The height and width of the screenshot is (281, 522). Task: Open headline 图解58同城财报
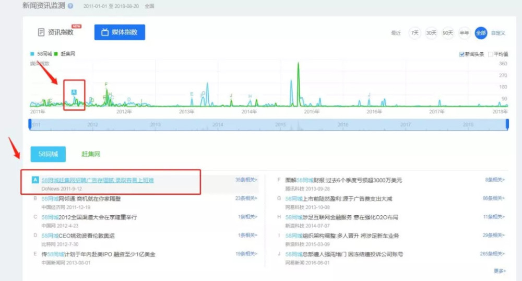pyautogui.click(x=343, y=180)
